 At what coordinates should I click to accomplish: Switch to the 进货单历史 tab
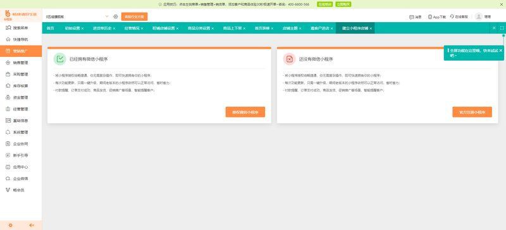pyautogui.click(x=102, y=28)
